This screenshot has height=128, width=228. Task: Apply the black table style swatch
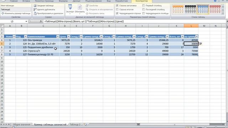click(x=190, y=10)
